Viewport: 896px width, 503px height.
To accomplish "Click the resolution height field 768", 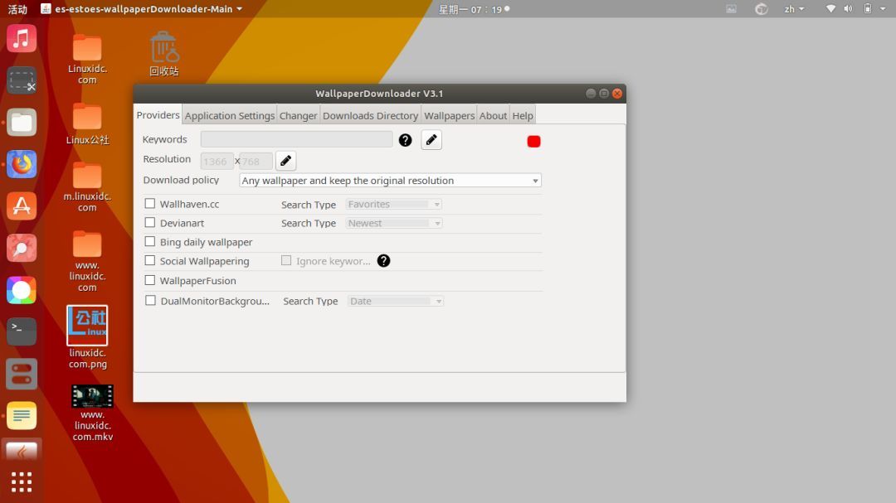I will point(256,161).
